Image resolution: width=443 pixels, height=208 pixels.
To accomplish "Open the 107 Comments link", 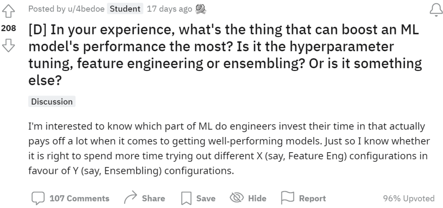I will tap(79, 199).
